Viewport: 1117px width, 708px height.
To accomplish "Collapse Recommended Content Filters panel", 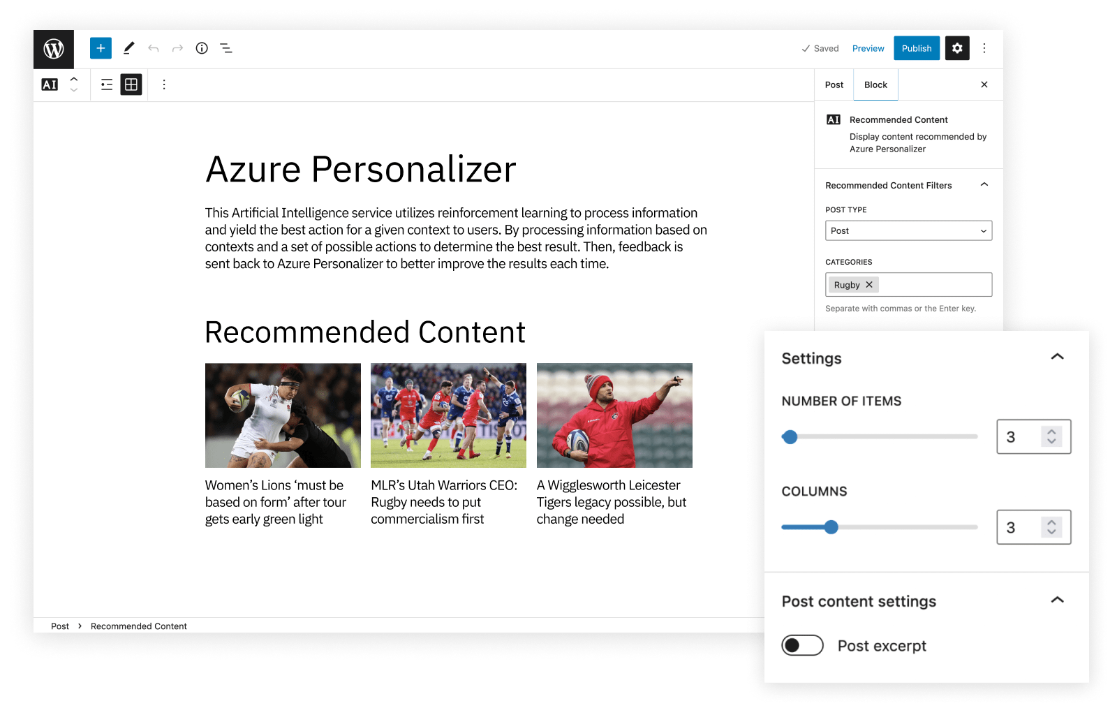I will 984,185.
